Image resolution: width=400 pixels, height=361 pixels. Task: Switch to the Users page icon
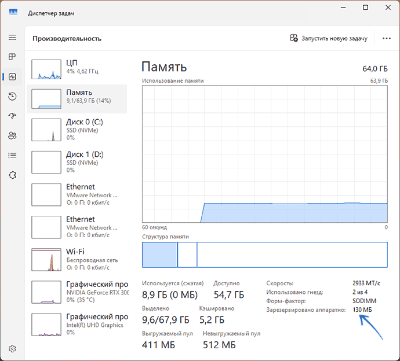[x=12, y=135]
